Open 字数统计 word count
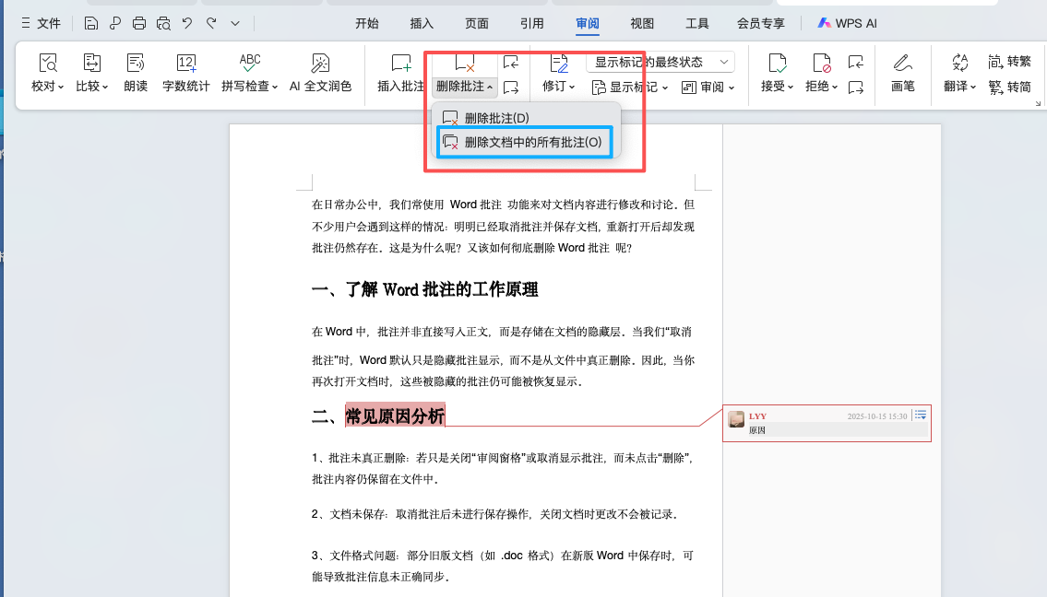The image size is (1047, 597). click(185, 73)
